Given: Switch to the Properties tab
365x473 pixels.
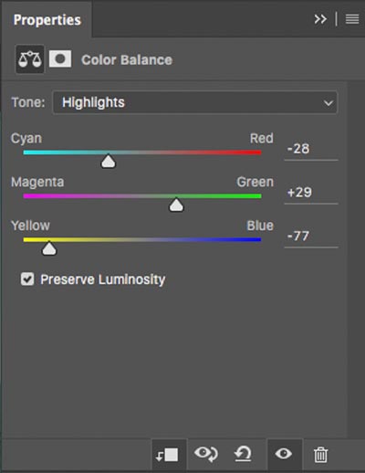Looking at the screenshot, I should click(x=47, y=20).
